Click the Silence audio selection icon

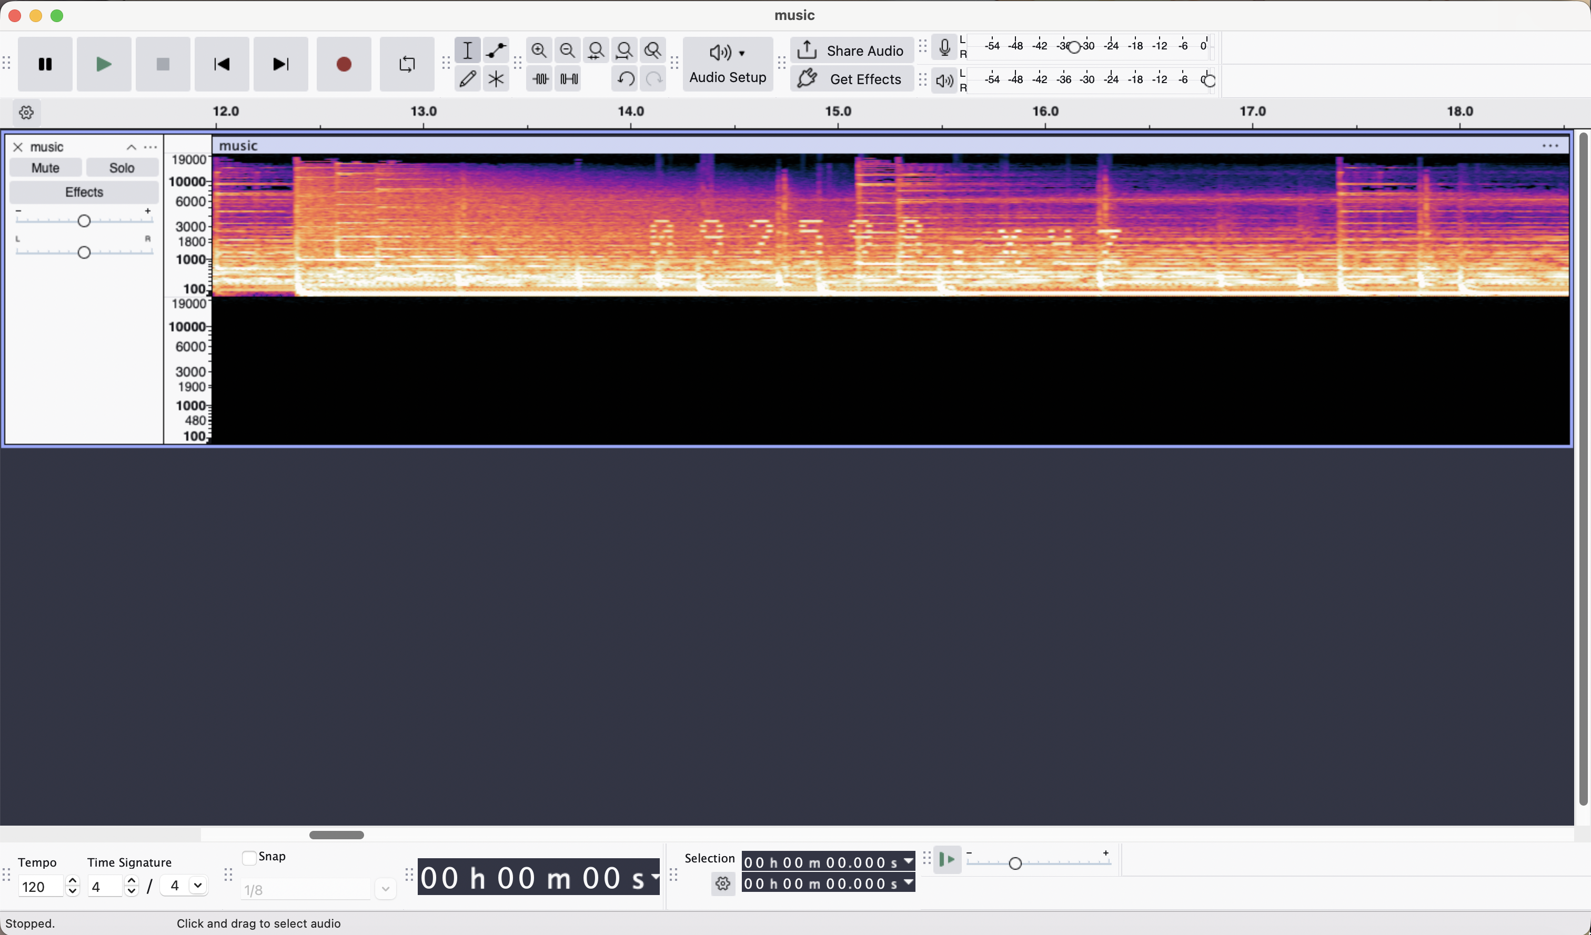click(569, 79)
